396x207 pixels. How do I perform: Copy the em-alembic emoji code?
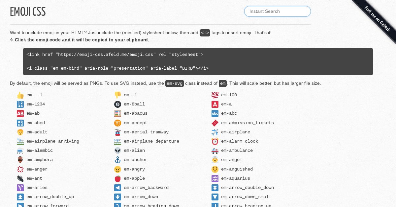click(40, 150)
